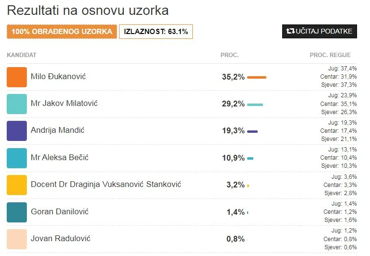This screenshot has width=370, height=256.
Task: Select Draginja Vuksanović Stanković's yellow swatch
Action: [17, 185]
